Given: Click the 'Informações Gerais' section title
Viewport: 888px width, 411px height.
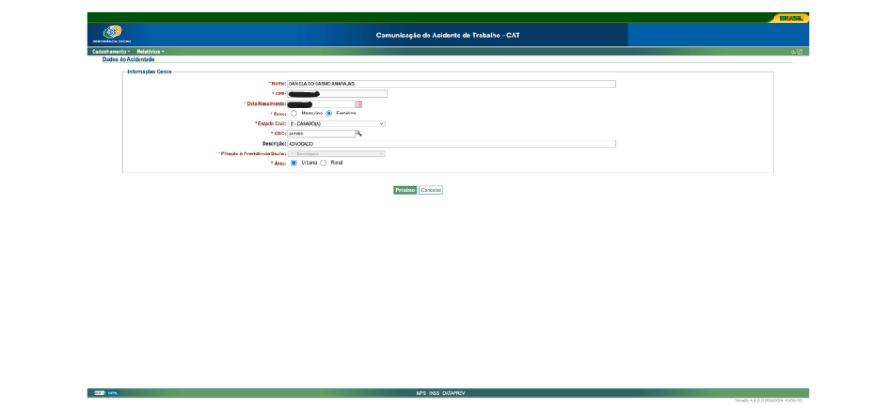Looking at the screenshot, I should [149, 72].
